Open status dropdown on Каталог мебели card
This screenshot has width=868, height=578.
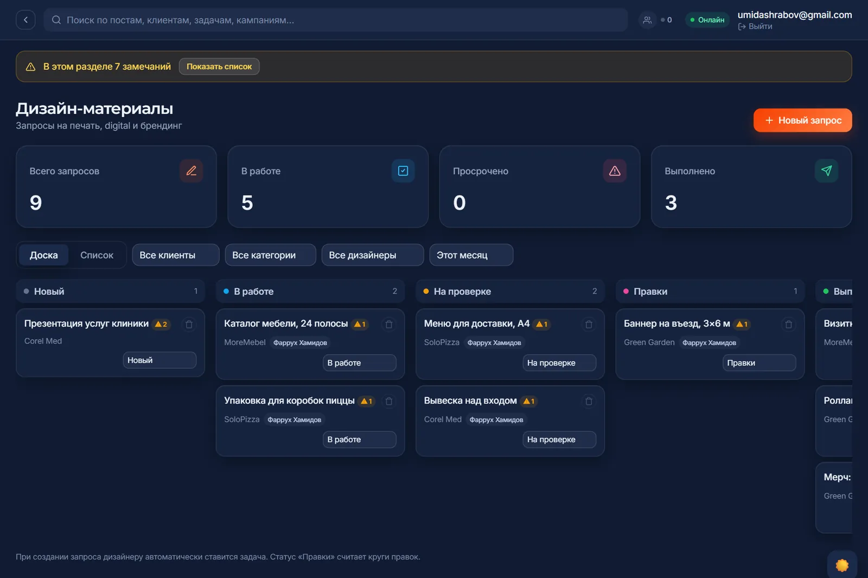[360, 363]
